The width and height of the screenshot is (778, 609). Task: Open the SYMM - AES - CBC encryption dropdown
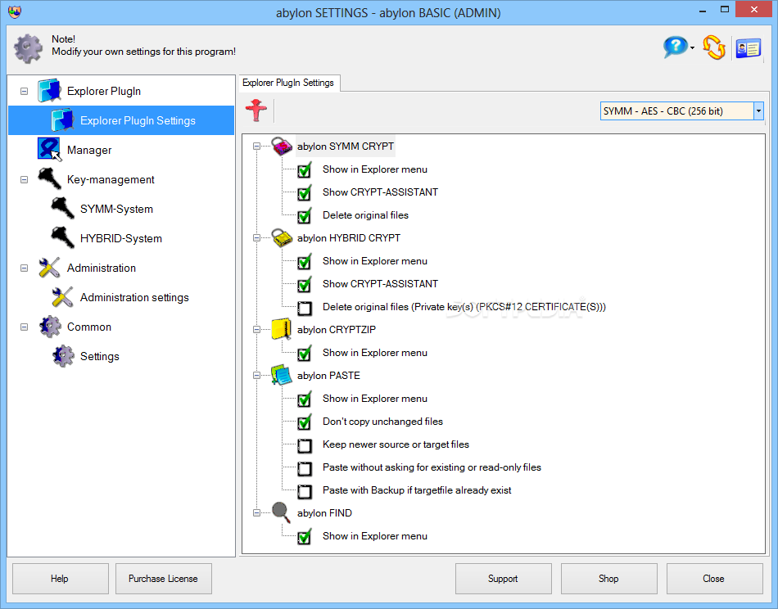coord(758,111)
